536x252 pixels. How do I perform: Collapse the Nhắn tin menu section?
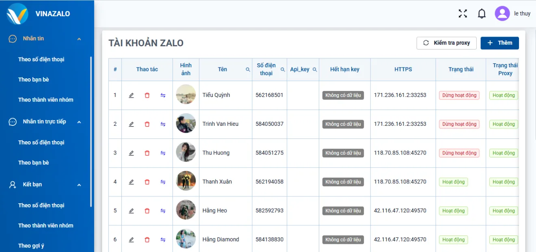pos(79,39)
